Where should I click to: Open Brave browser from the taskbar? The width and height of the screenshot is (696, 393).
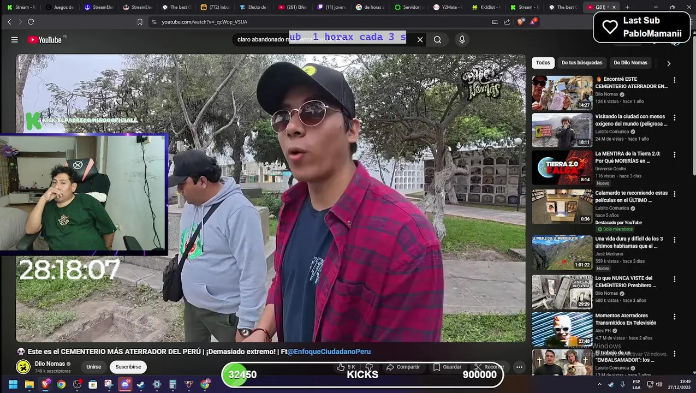(45, 385)
